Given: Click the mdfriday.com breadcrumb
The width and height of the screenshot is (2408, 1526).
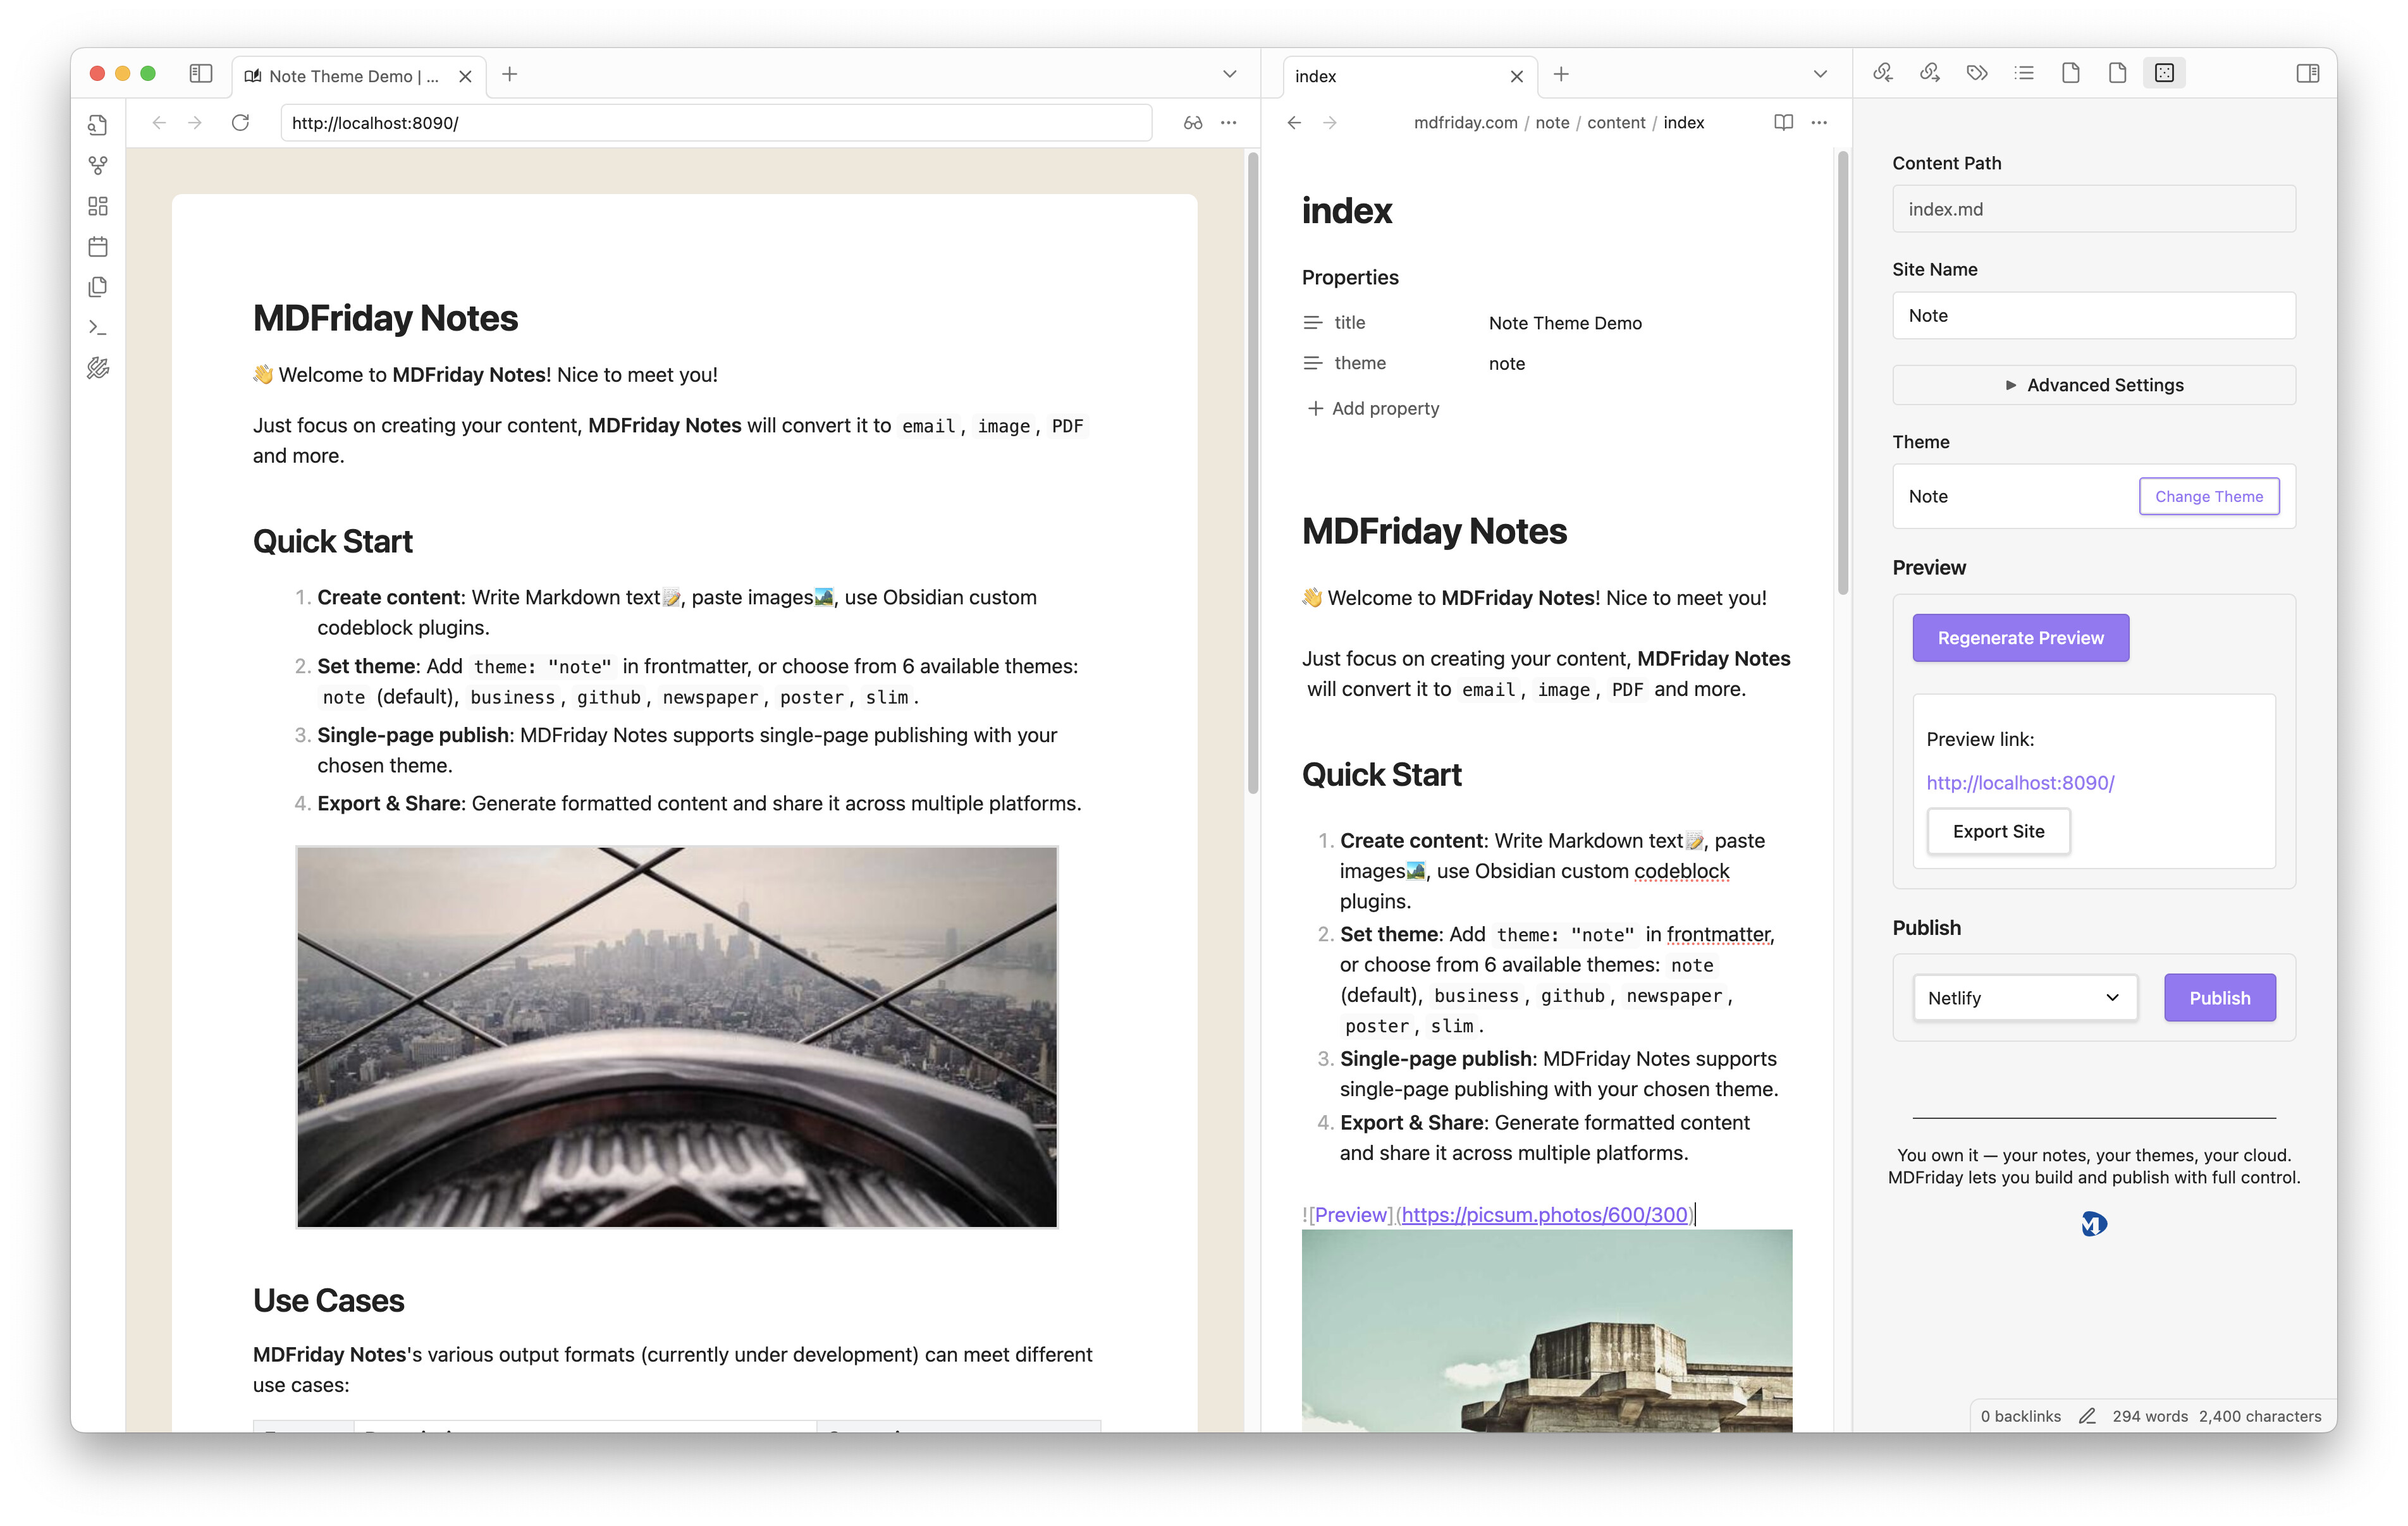Looking at the screenshot, I should 1465,122.
